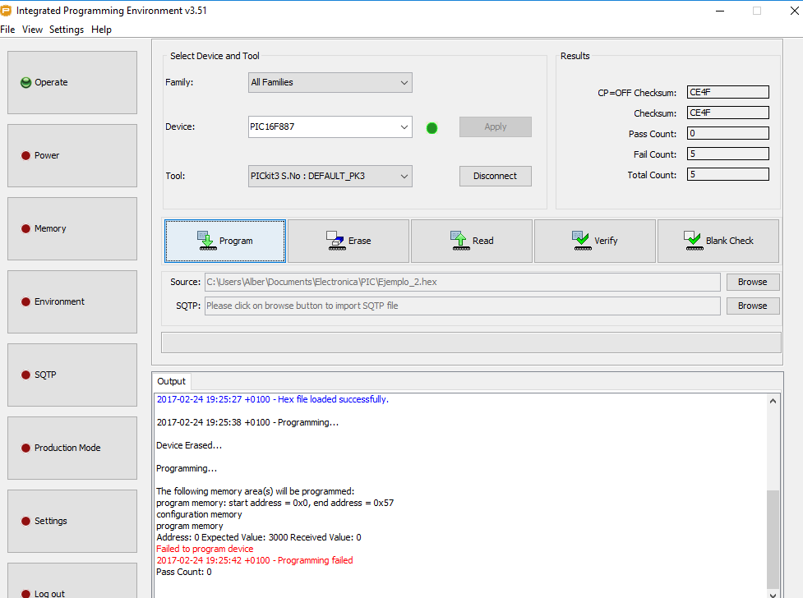Select the Output tab
This screenshot has height=598, width=803.
[172, 381]
